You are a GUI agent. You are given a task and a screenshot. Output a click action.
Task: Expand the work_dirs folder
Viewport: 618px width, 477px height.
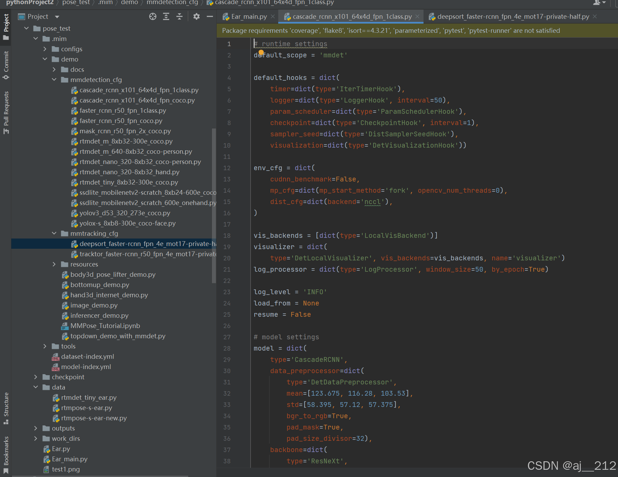click(36, 438)
